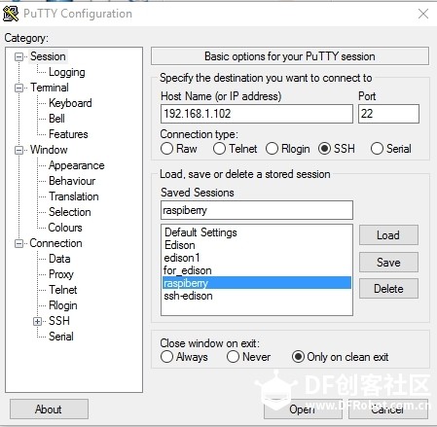Select Serial connection type radio
The height and width of the screenshot is (427, 437).
(377, 149)
